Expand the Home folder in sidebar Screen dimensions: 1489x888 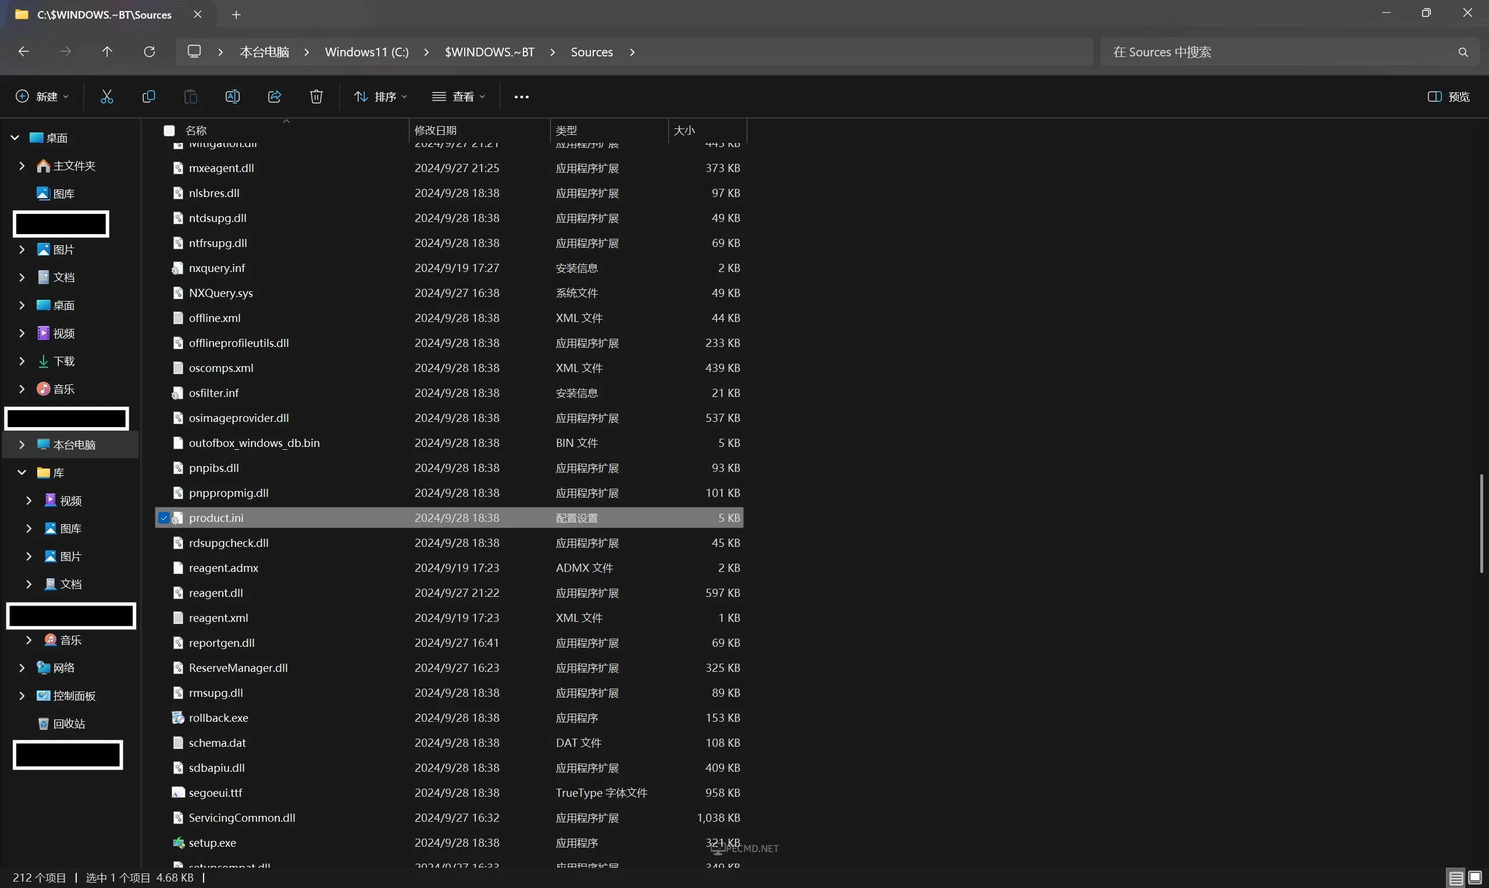pyautogui.click(x=22, y=166)
